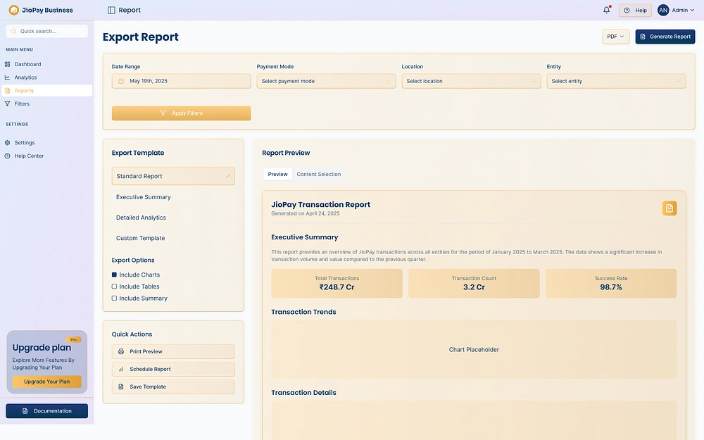Screen dimensions: 704x440
Task: Click the Reports document icon in sidebar
Action: tap(7, 91)
